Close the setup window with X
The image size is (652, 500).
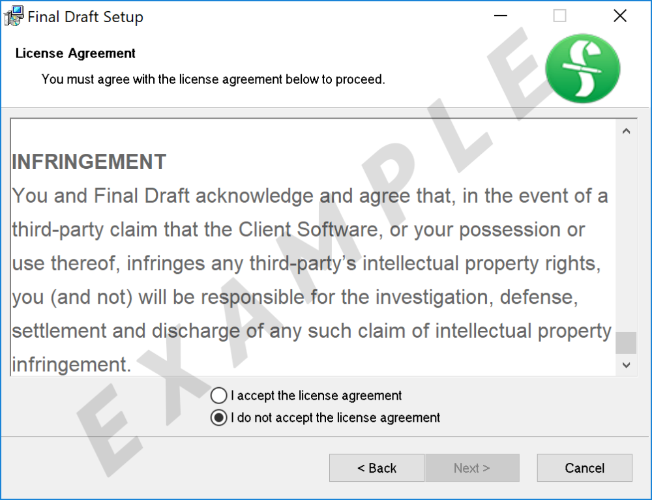619,16
